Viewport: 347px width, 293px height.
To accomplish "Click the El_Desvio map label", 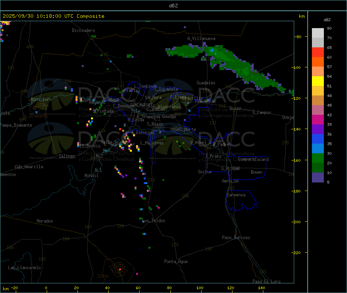I will tap(90, 146).
